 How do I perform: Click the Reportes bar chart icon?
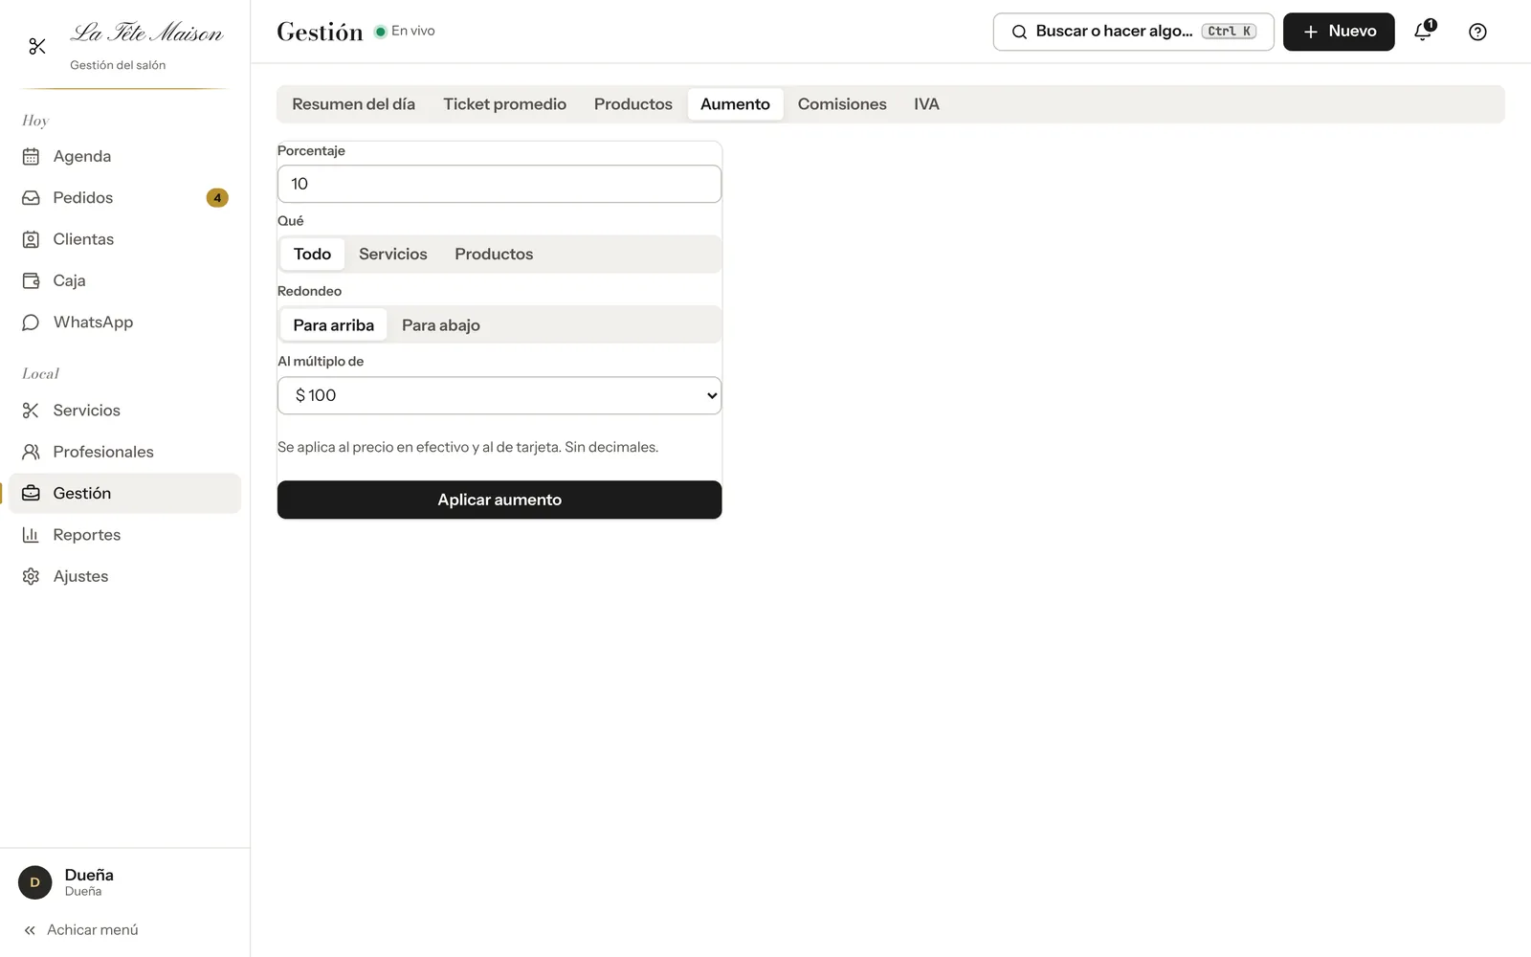tap(31, 535)
